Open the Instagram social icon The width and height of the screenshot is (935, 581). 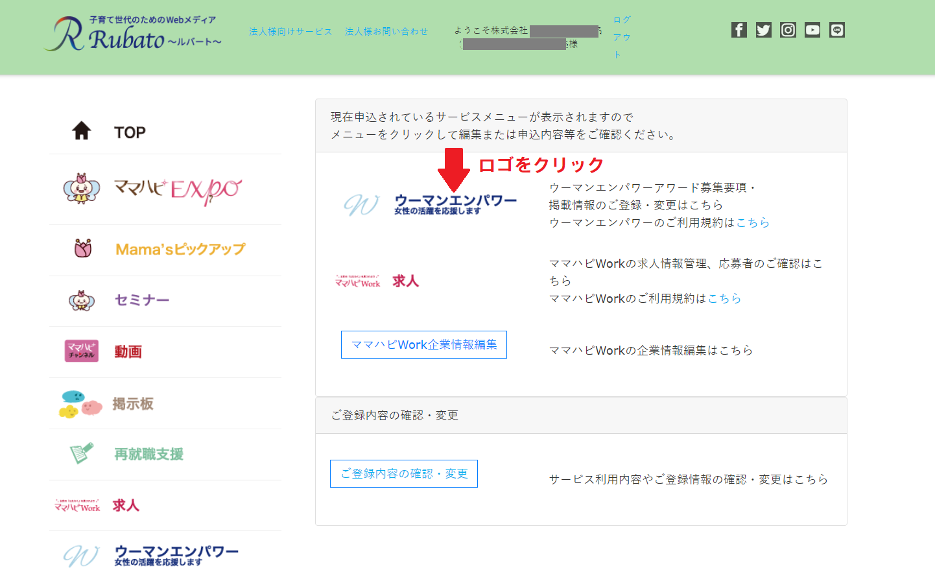[x=788, y=30]
